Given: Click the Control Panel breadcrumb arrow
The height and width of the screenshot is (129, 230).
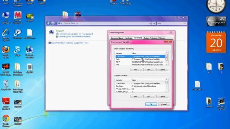Looking at the screenshot, I should 77,23.
